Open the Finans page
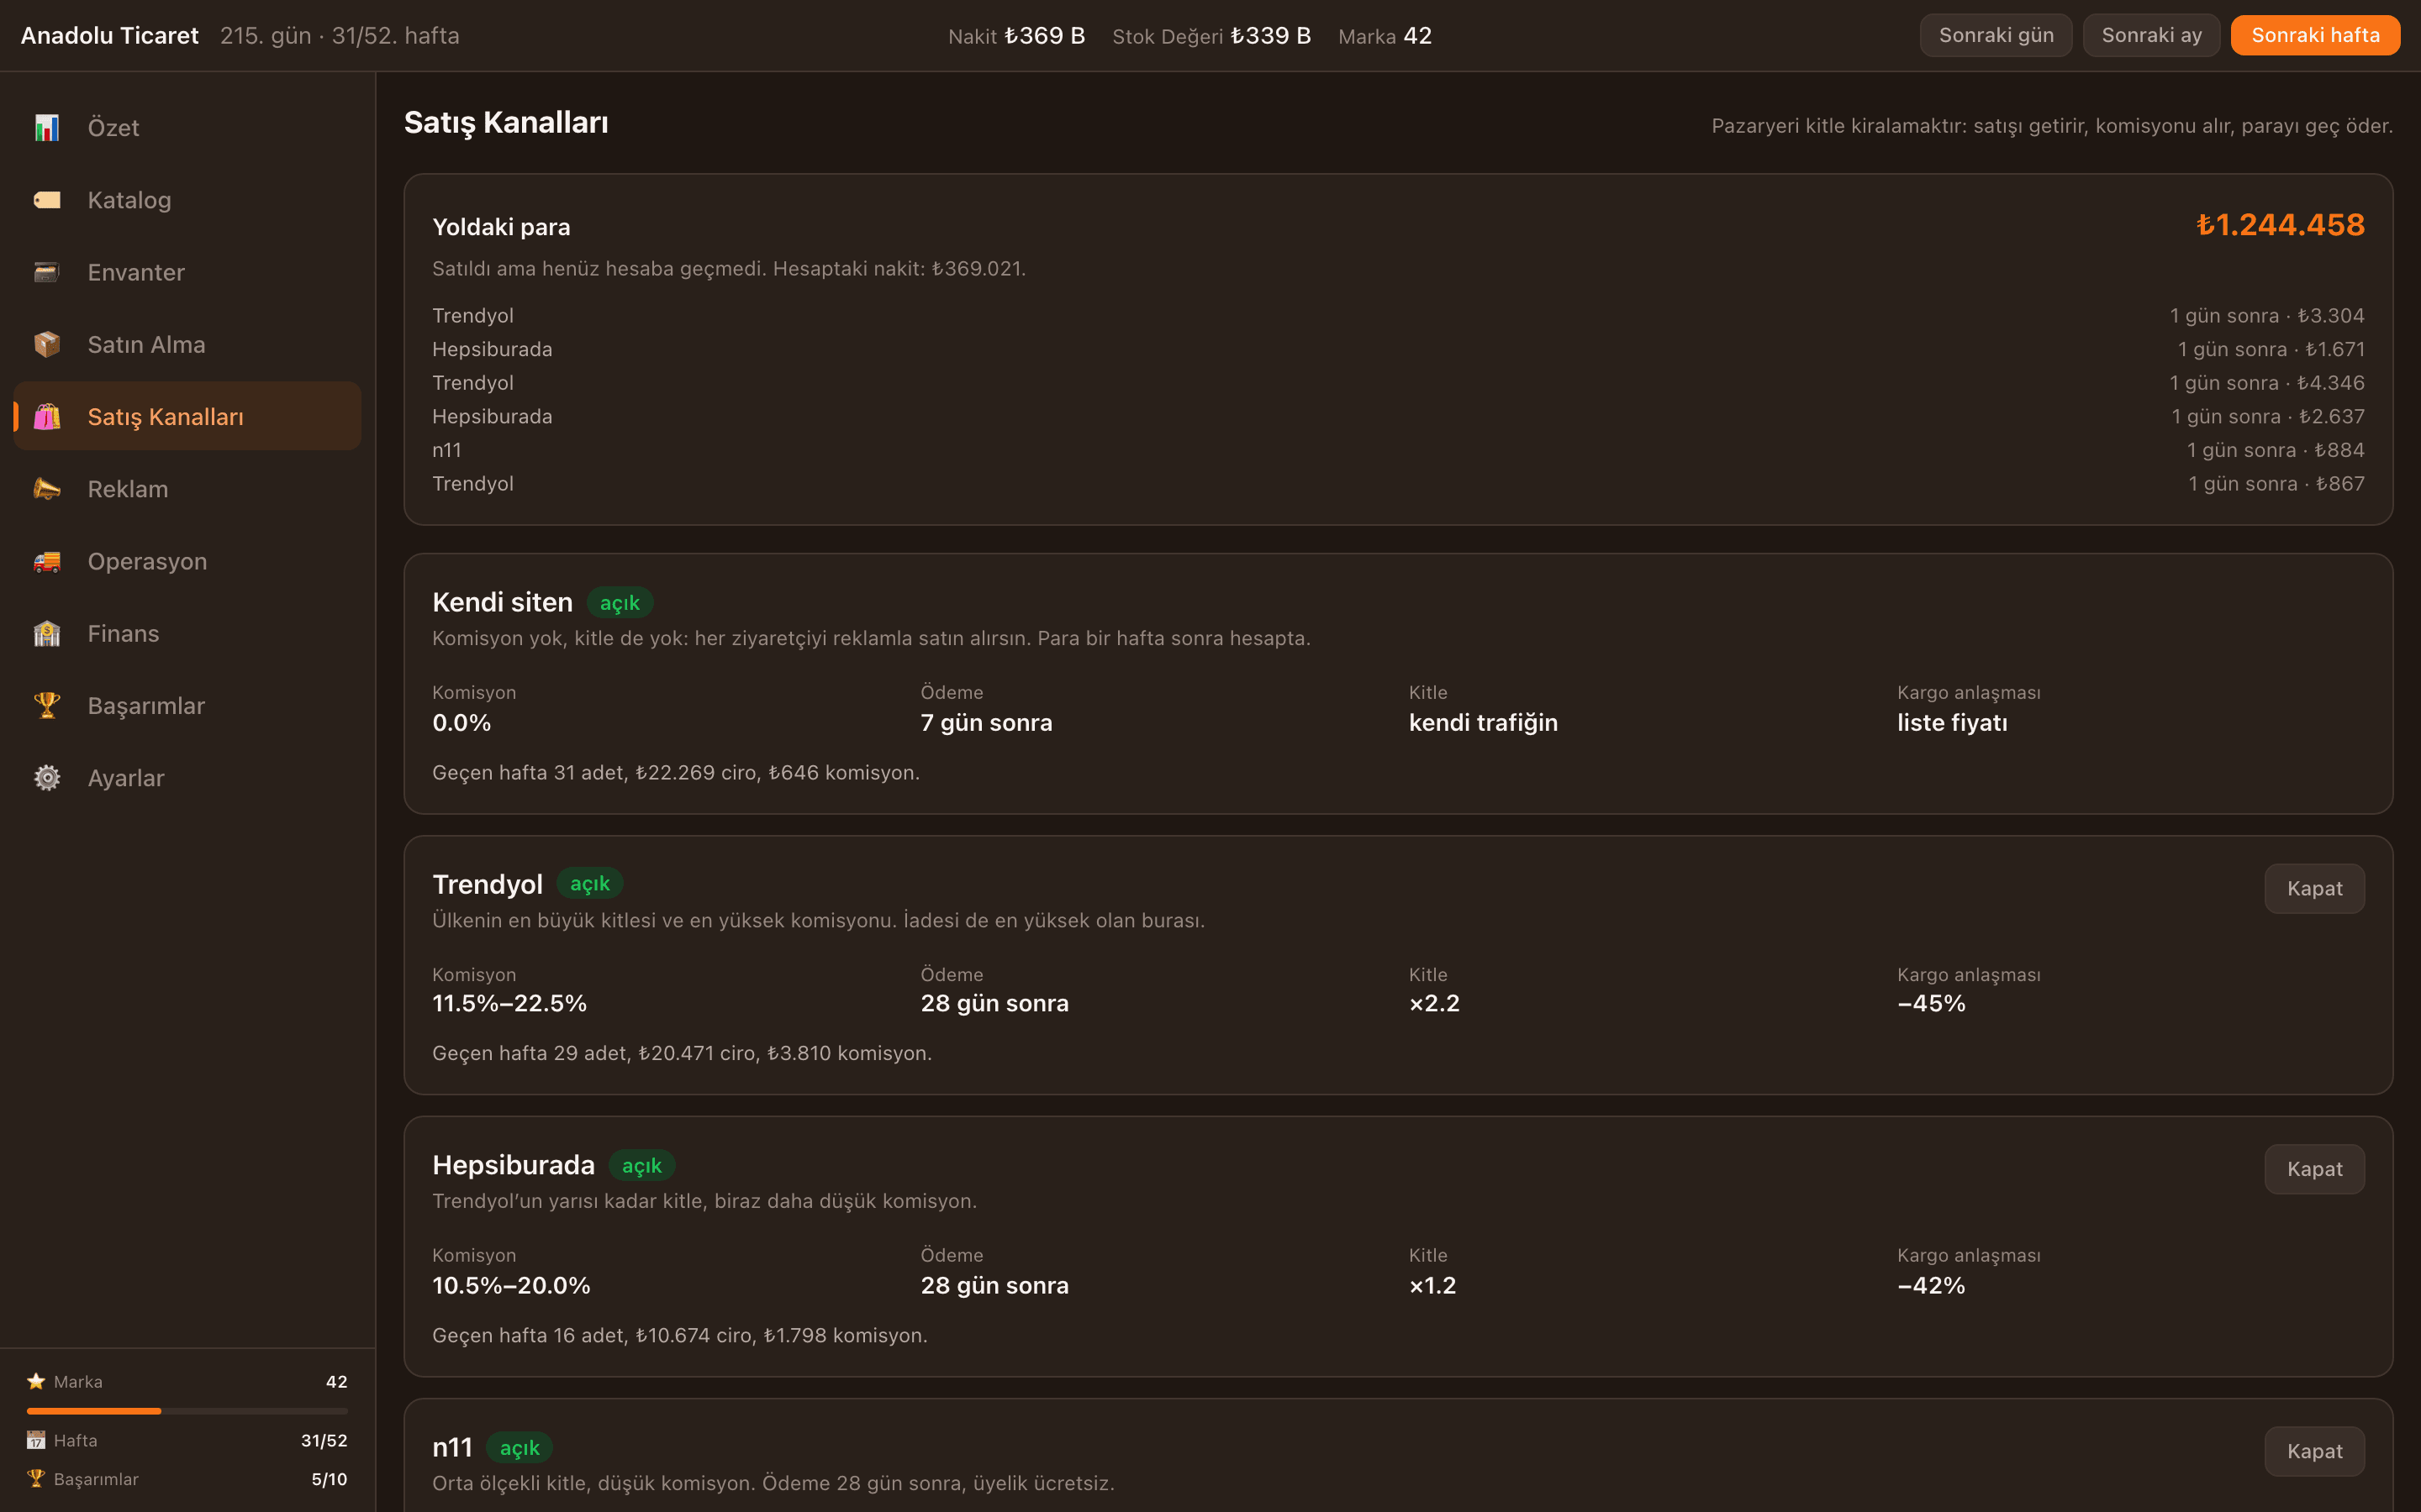The height and width of the screenshot is (1512, 2421). point(187,633)
